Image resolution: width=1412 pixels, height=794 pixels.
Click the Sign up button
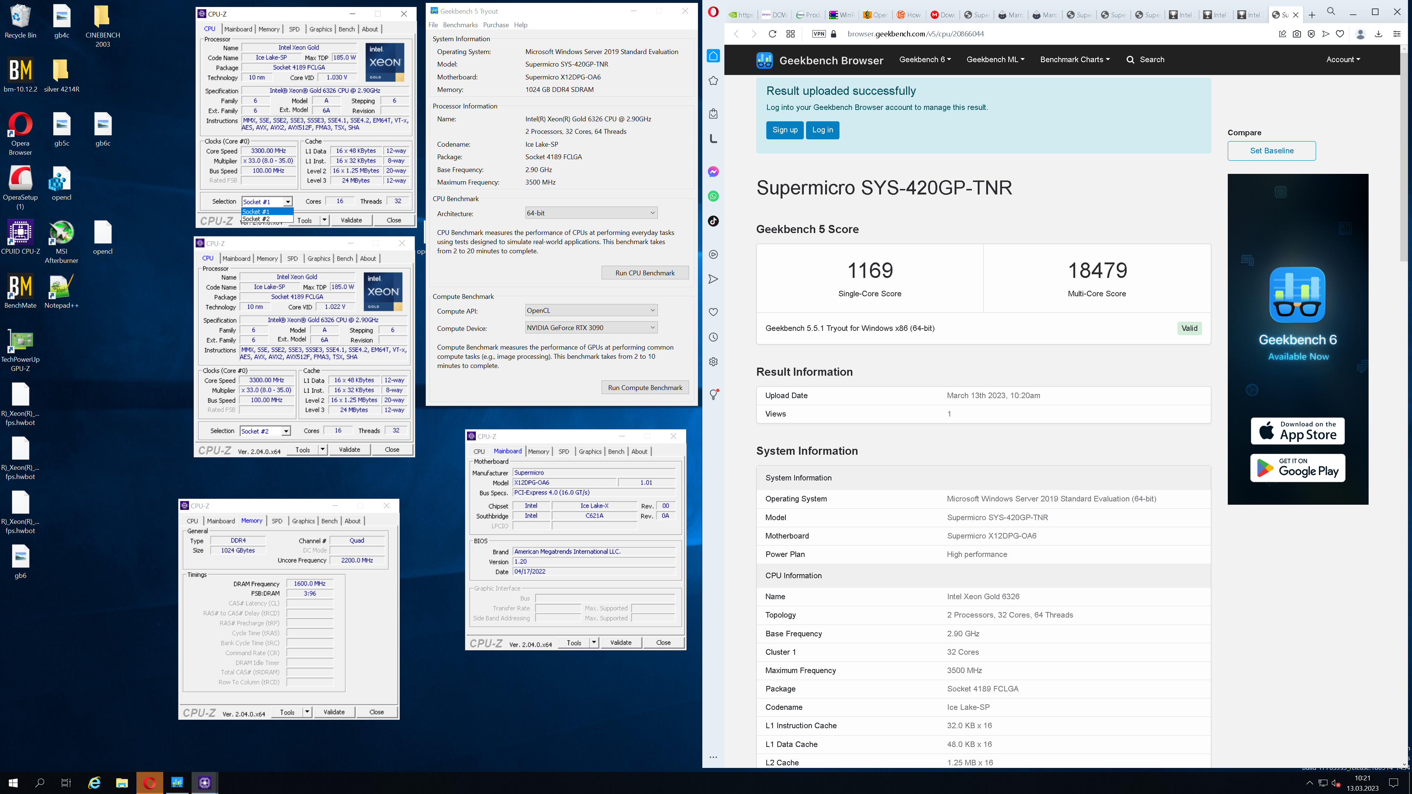point(784,130)
